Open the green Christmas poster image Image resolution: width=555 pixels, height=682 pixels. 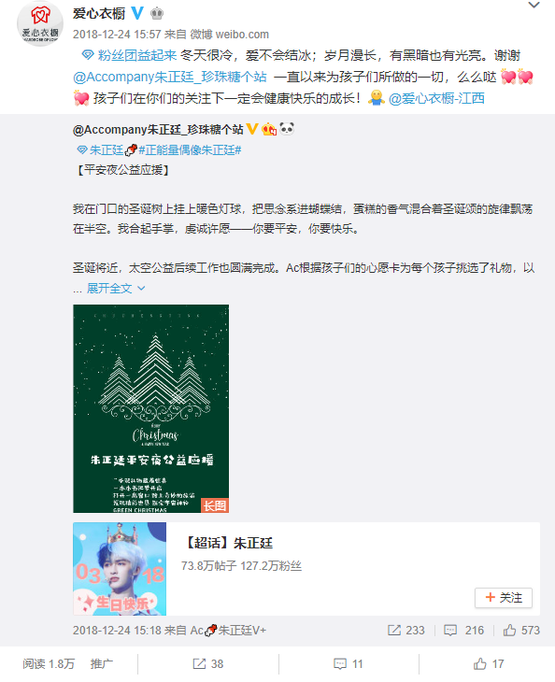[151, 408]
